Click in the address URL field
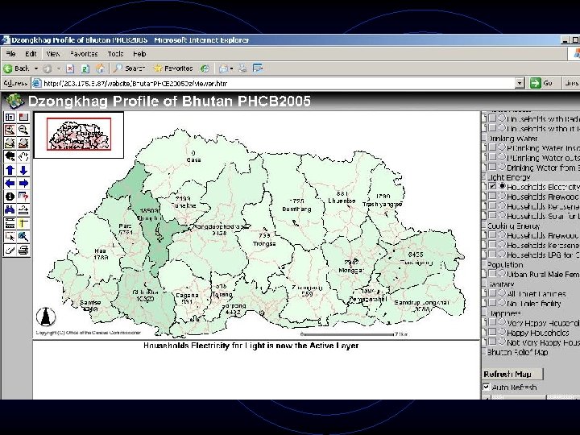Screen dimensions: 580x435 tap(274, 83)
